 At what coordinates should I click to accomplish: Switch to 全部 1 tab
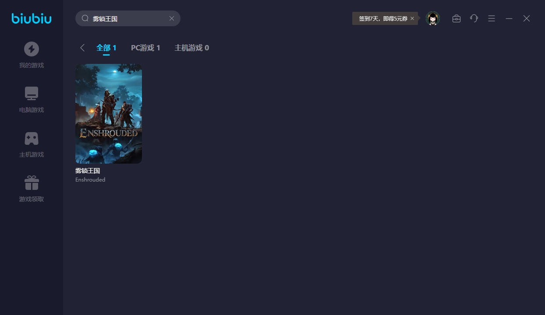click(106, 48)
